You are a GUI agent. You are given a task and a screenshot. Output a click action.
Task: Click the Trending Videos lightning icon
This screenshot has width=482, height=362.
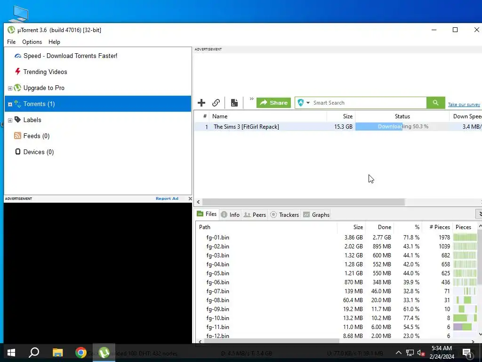pyautogui.click(x=17, y=72)
